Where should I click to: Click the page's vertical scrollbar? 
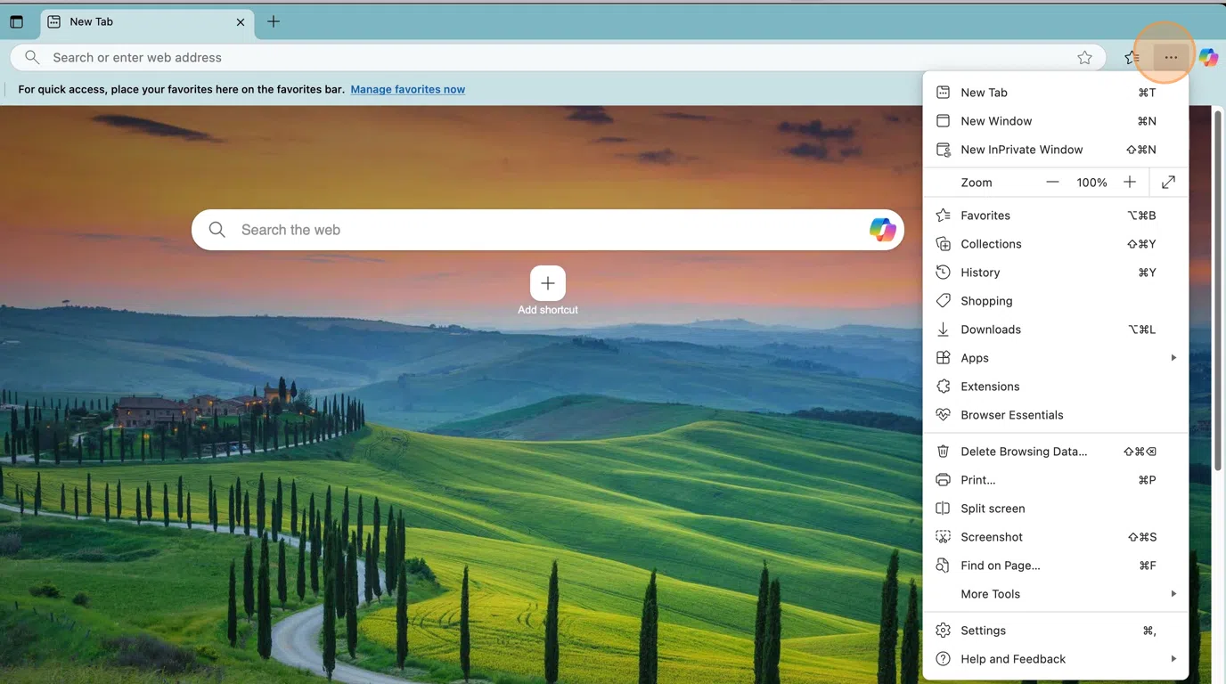point(1218,289)
